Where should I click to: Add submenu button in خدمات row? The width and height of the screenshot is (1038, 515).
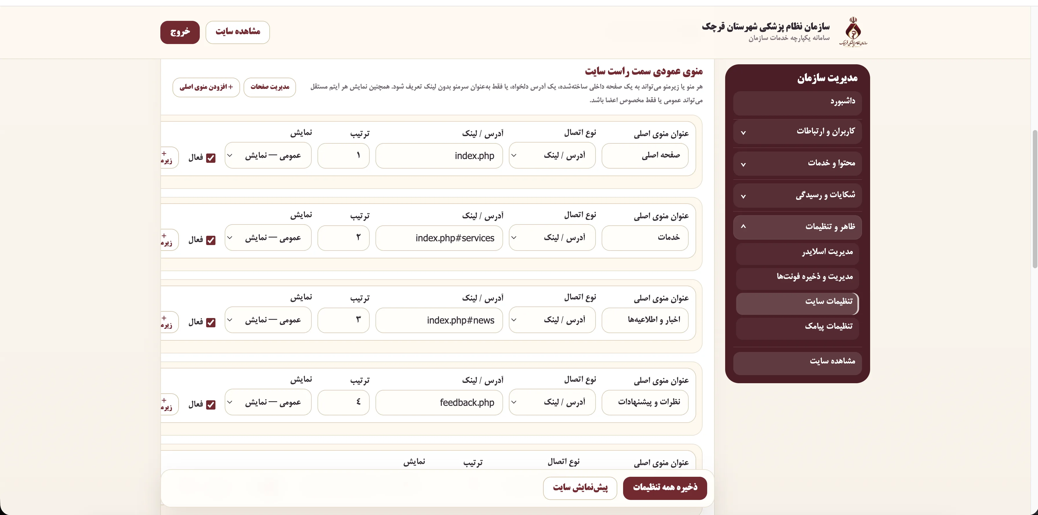coord(169,240)
